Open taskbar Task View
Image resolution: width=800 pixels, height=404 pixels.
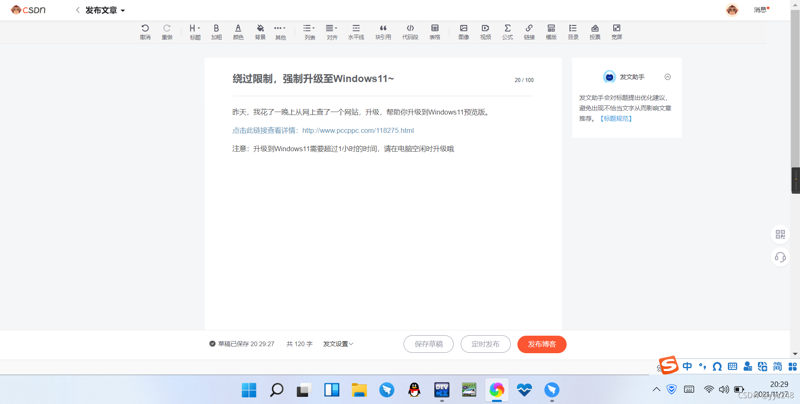pyautogui.click(x=304, y=390)
